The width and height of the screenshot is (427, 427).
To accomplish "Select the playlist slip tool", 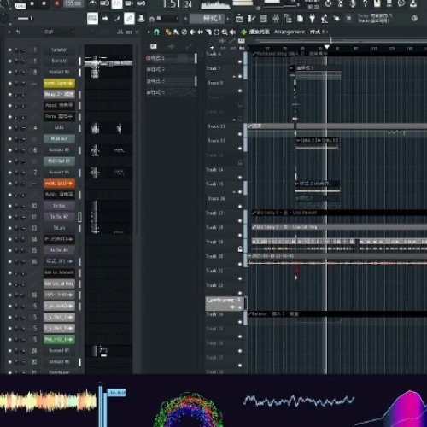I will [201, 32].
